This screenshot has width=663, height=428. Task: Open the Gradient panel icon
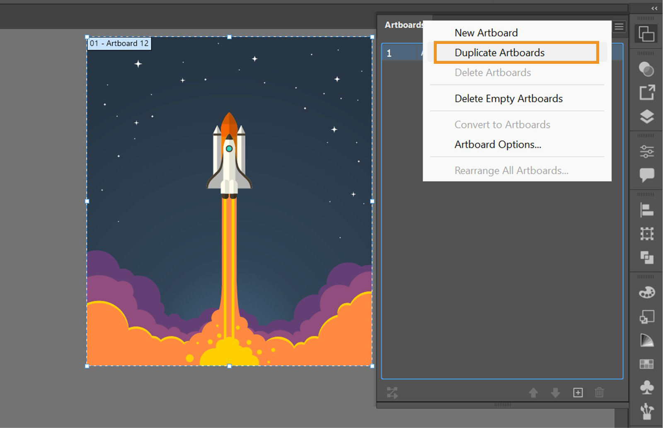point(645,341)
